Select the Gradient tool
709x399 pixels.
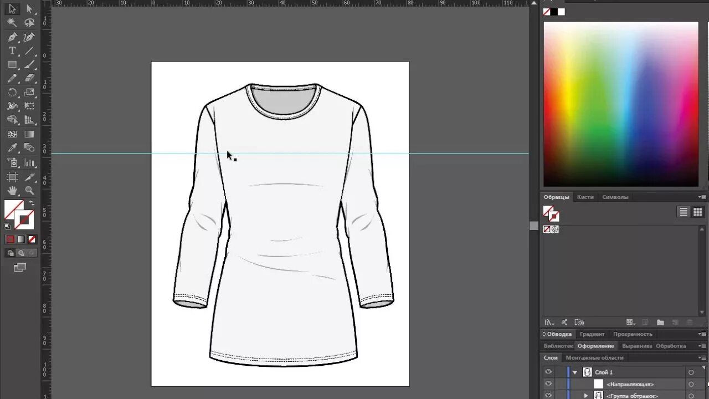click(29, 134)
